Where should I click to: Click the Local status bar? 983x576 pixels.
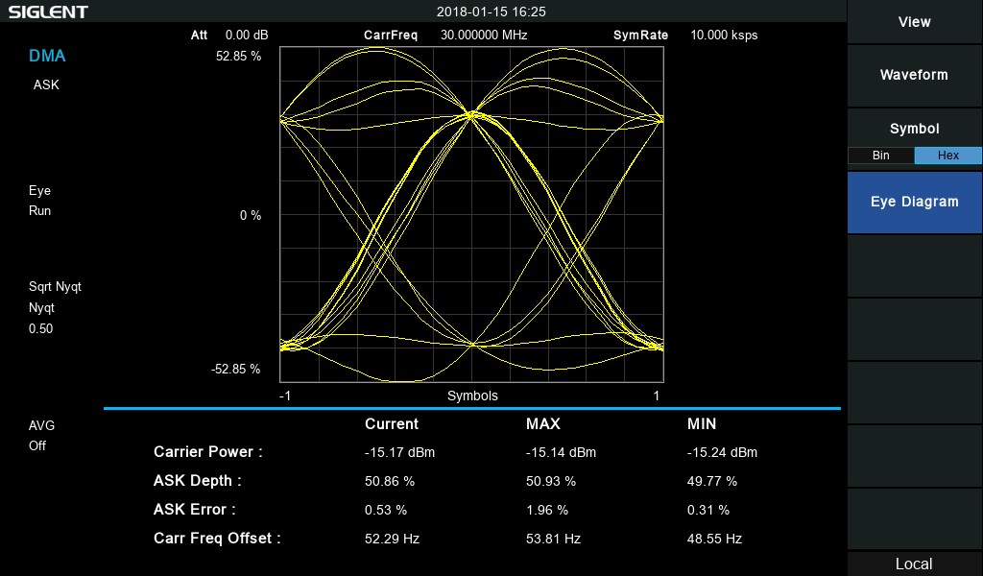pos(914,564)
